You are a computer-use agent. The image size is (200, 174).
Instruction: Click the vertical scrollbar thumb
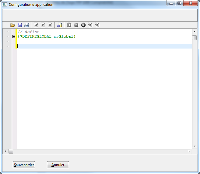click(195, 38)
